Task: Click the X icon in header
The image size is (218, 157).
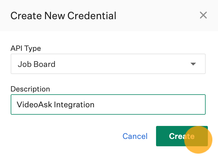Action: pos(203,15)
